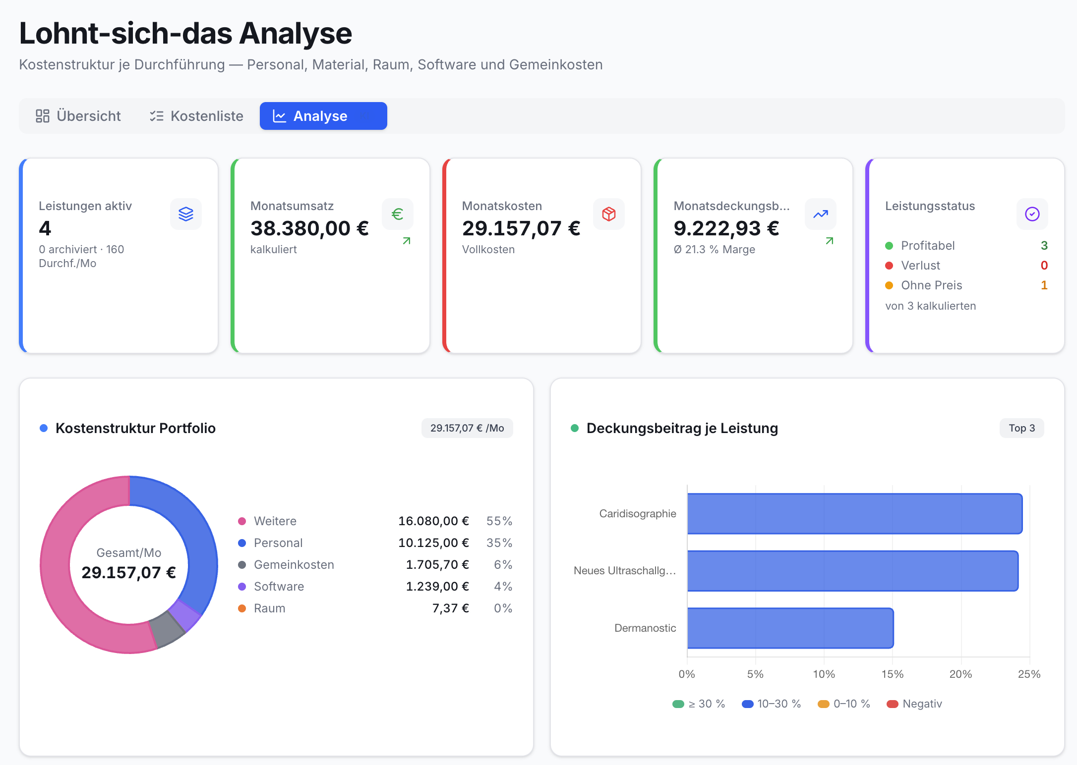Toggle the Negativ legend entry
The height and width of the screenshot is (765, 1077).
pos(914,704)
